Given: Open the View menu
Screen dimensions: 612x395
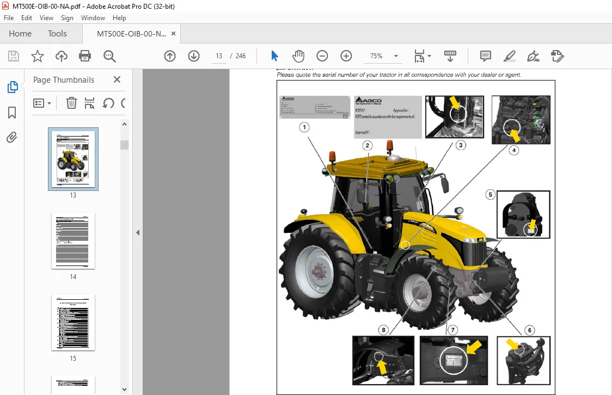Looking at the screenshot, I should coord(46,18).
